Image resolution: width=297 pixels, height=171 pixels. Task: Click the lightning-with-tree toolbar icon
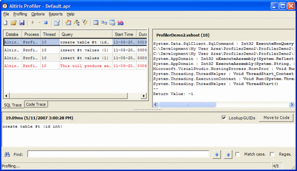(x=77, y=23)
